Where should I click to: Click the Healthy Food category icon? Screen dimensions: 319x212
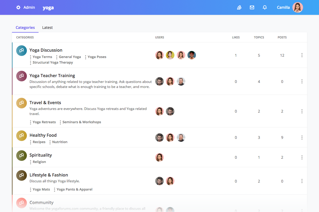click(21, 135)
